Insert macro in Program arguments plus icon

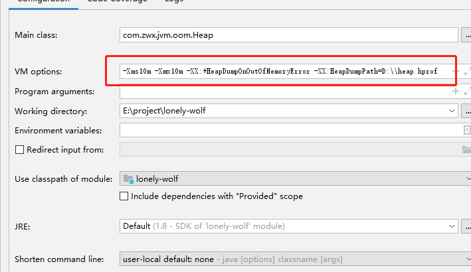click(x=455, y=91)
